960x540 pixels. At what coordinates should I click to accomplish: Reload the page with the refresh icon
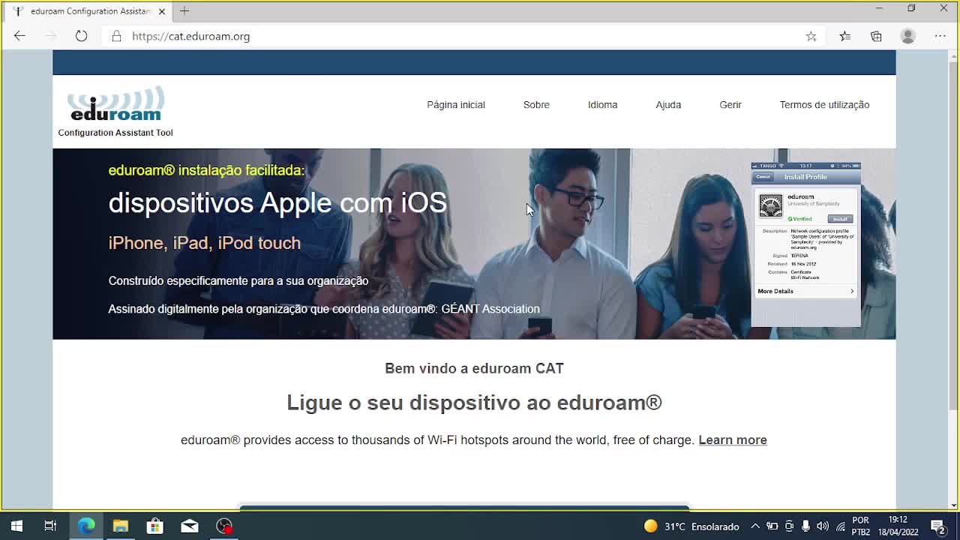click(x=81, y=36)
